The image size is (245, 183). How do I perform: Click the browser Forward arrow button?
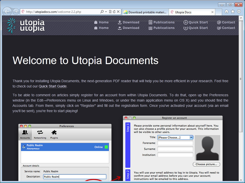(x=16, y=12)
